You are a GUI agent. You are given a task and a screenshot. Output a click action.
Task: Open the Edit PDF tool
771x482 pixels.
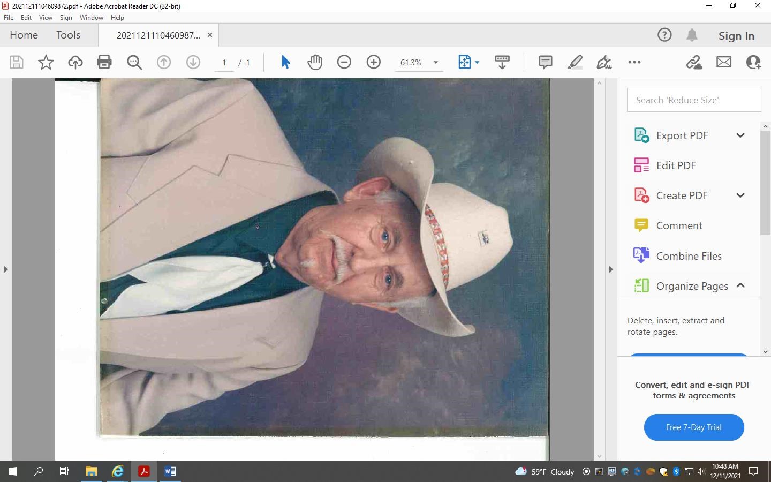(676, 165)
